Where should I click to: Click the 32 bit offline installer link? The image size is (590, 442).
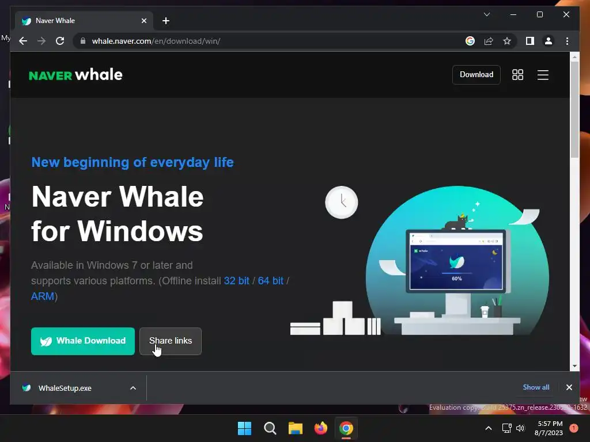coord(236,281)
